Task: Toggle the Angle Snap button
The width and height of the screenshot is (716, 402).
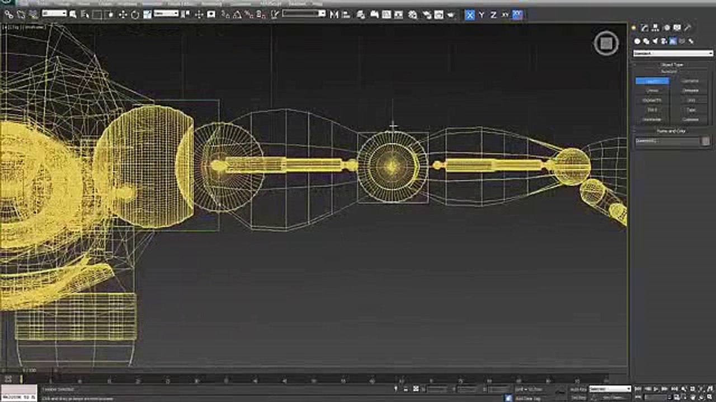Action: tap(237, 15)
